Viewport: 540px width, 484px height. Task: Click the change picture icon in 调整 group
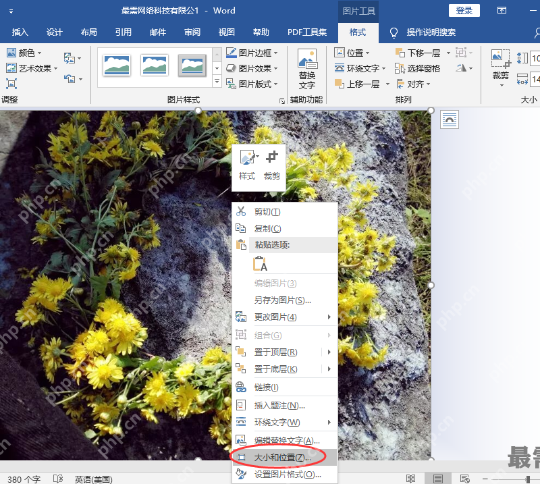point(72,58)
